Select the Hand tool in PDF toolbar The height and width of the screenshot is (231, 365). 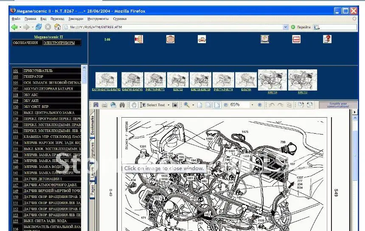click(x=134, y=105)
